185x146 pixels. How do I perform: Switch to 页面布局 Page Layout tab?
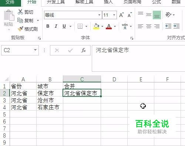point(132,2)
